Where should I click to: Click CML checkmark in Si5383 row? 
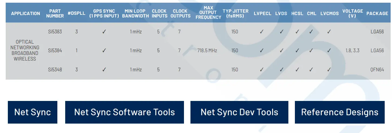[311, 31]
